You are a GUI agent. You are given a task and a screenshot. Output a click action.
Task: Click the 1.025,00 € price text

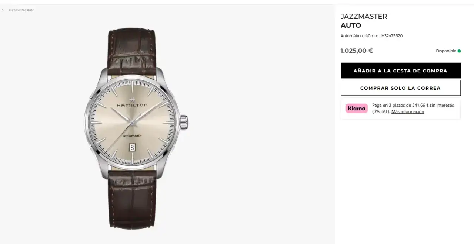tap(357, 51)
